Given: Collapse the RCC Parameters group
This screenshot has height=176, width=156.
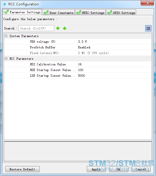Looking at the screenshot, I should point(6,59).
